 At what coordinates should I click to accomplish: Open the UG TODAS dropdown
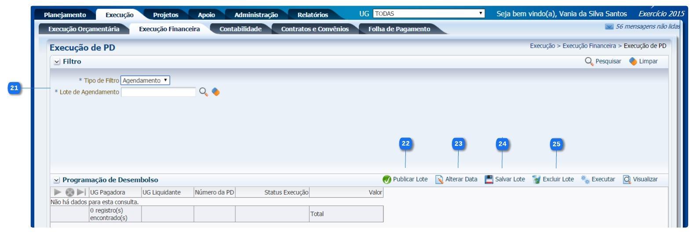428,14
